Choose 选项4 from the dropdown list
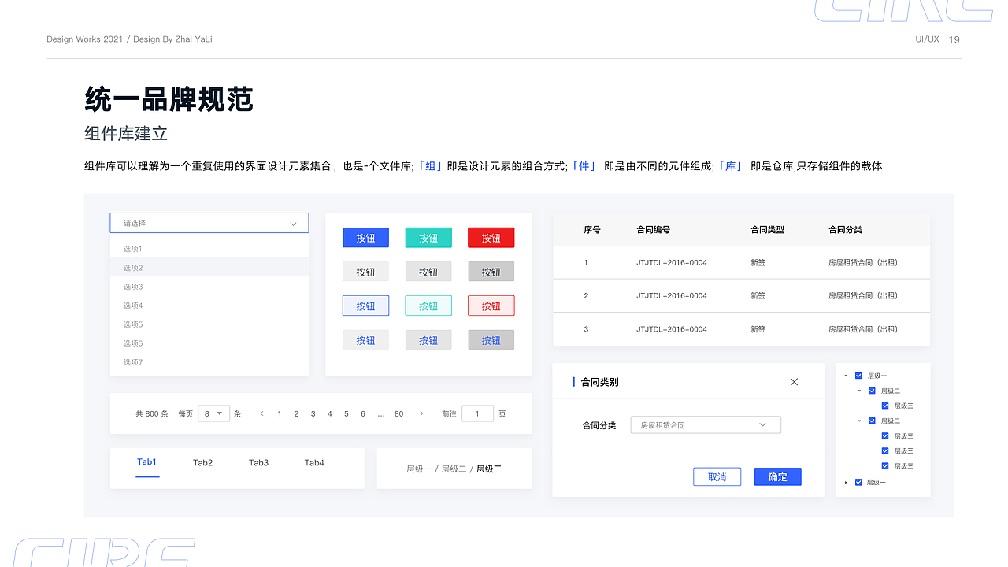1008x567 pixels. click(x=209, y=306)
